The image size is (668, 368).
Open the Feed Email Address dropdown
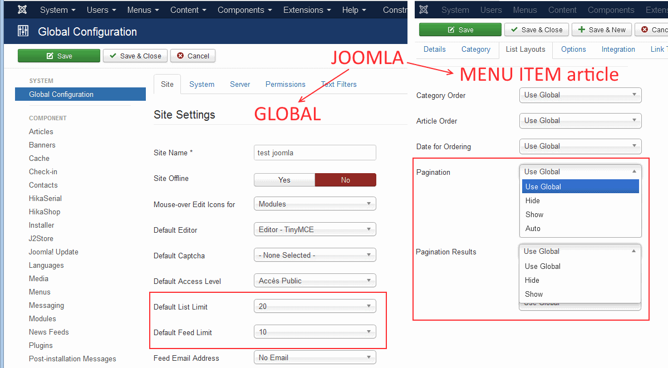click(315, 357)
